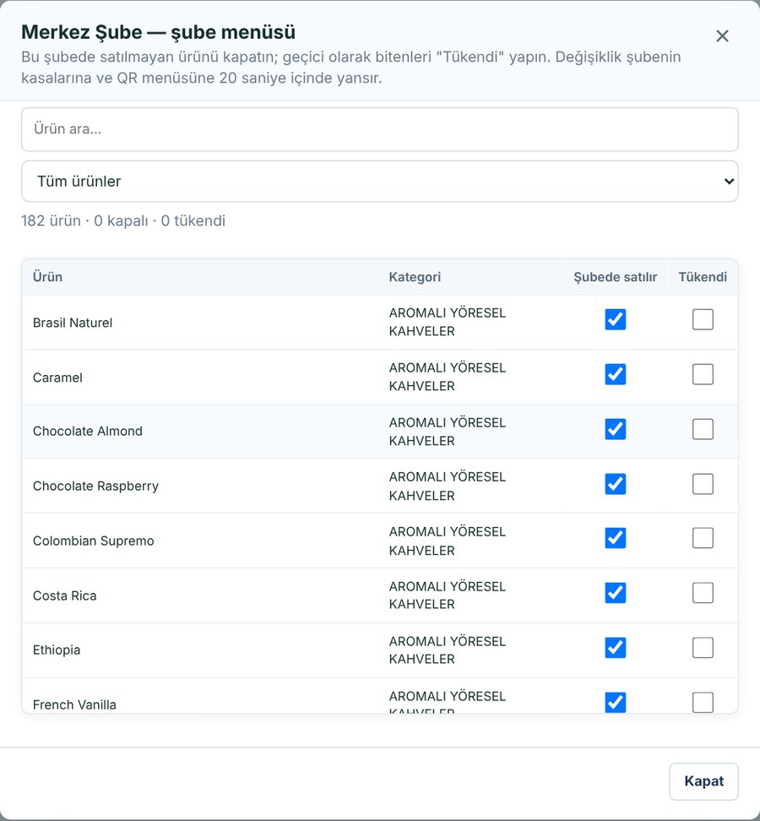Close the Merkez Şube dialog with X
Viewport: 760px width, 821px height.
(722, 36)
